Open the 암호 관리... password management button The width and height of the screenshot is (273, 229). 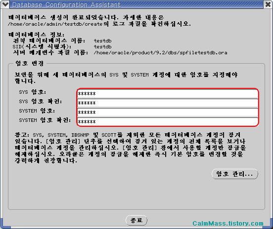tap(234, 174)
